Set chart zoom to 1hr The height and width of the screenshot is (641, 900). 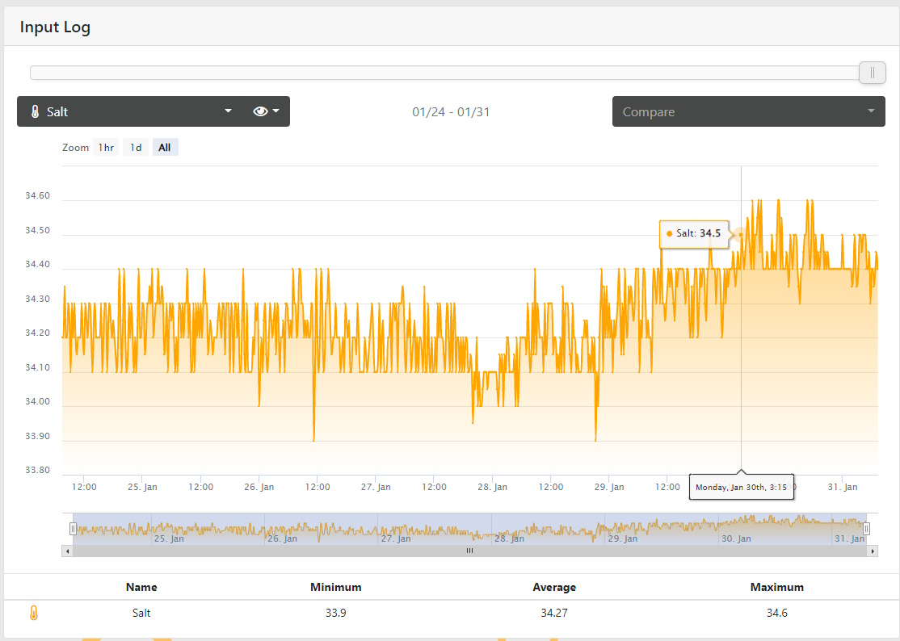106,148
